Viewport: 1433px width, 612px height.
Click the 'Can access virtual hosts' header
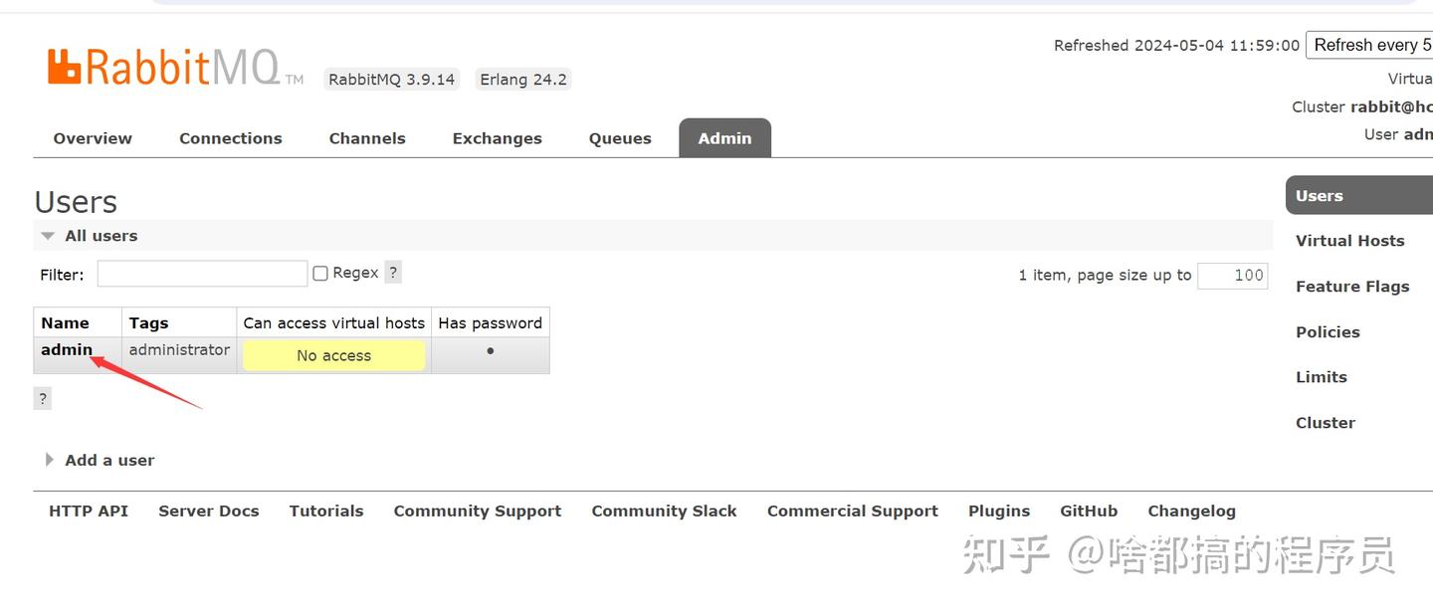tap(333, 322)
